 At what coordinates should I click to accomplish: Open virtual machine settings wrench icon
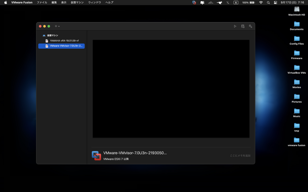click(x=251, y=26)
